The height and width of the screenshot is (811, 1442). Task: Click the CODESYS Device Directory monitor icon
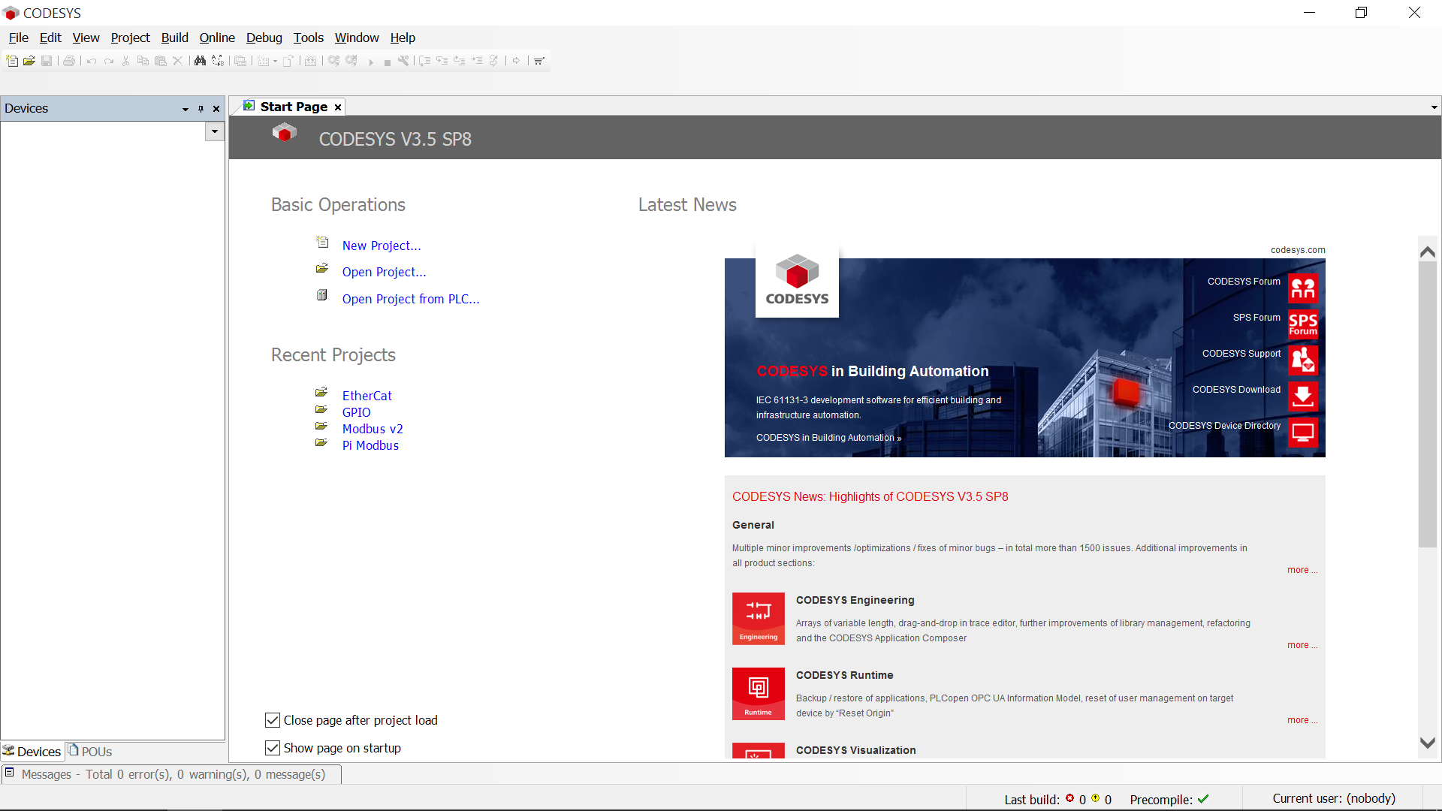click(1302, 432)
